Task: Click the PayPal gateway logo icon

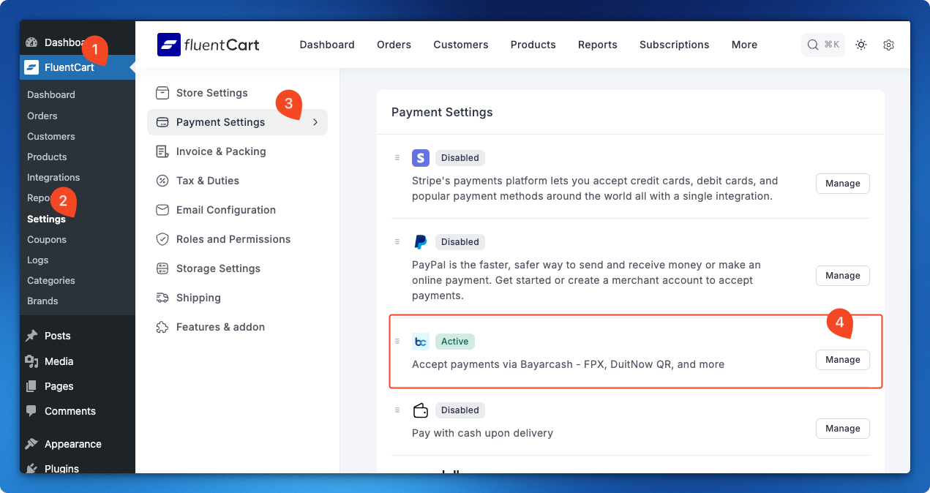Action: tap(421, 242)
